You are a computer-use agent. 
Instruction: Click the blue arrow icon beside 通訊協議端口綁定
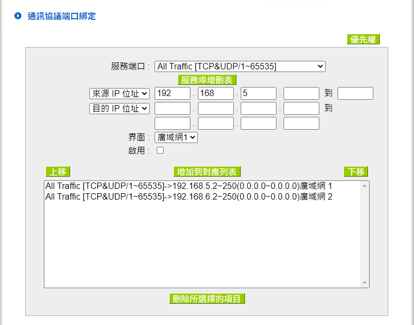coord(18,16)
